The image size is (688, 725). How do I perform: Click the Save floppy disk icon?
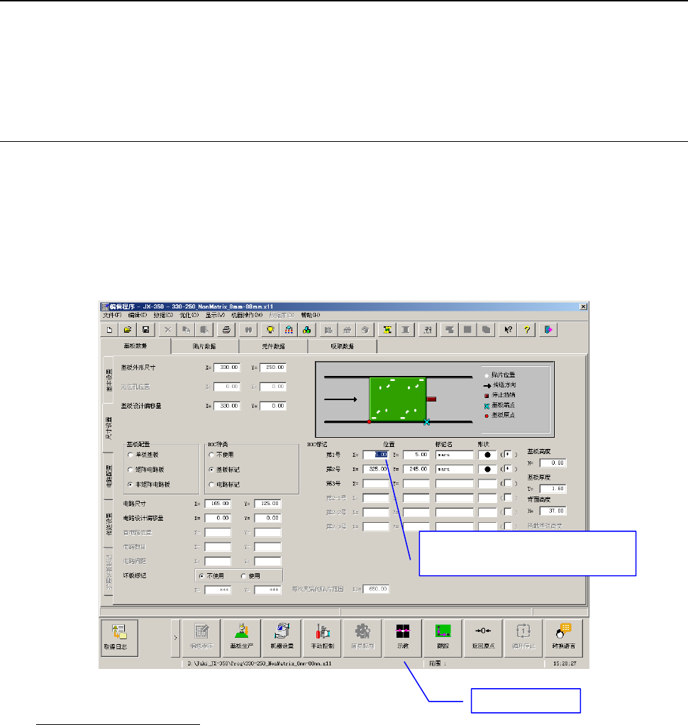[x=145, y=330]
